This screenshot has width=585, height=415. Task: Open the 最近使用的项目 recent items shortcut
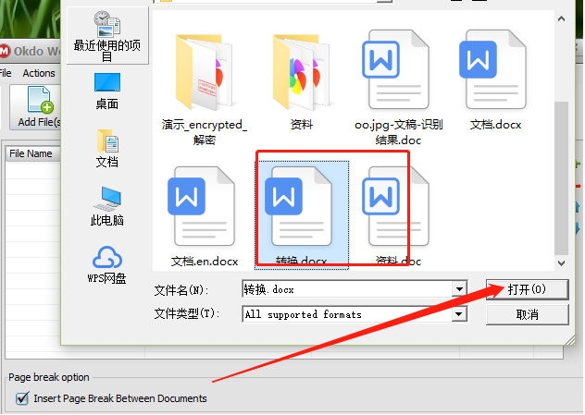pyautogui.click(x=107, y=35)
